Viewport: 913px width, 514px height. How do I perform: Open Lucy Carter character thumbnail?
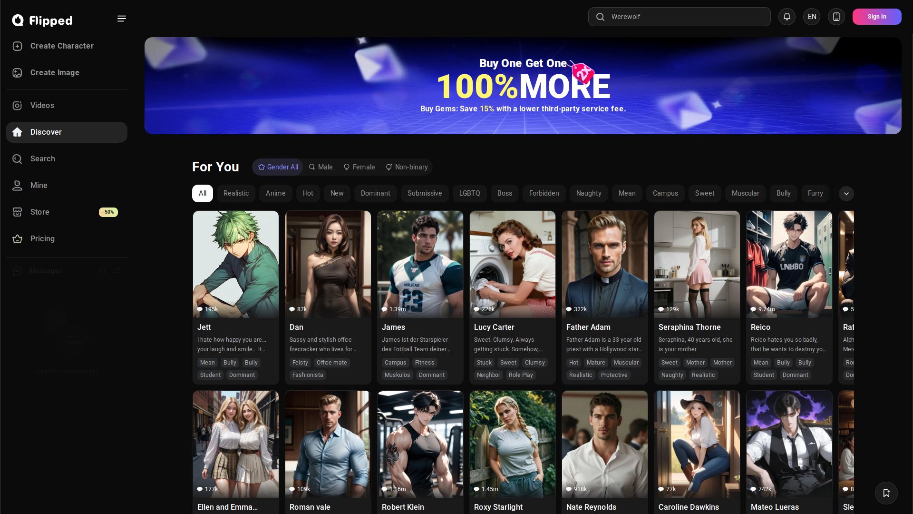coord(513,265)
